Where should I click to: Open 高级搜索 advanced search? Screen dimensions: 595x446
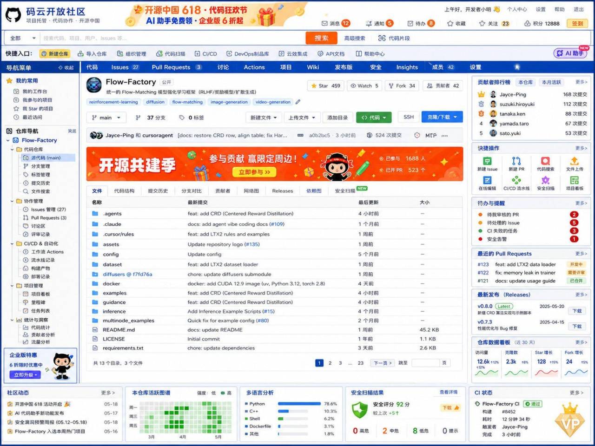(354, 38)
